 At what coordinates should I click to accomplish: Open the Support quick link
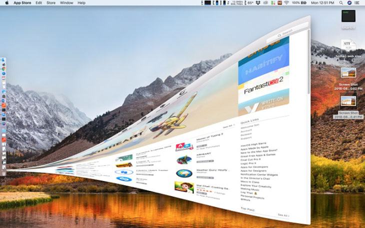tap(246, 138)
